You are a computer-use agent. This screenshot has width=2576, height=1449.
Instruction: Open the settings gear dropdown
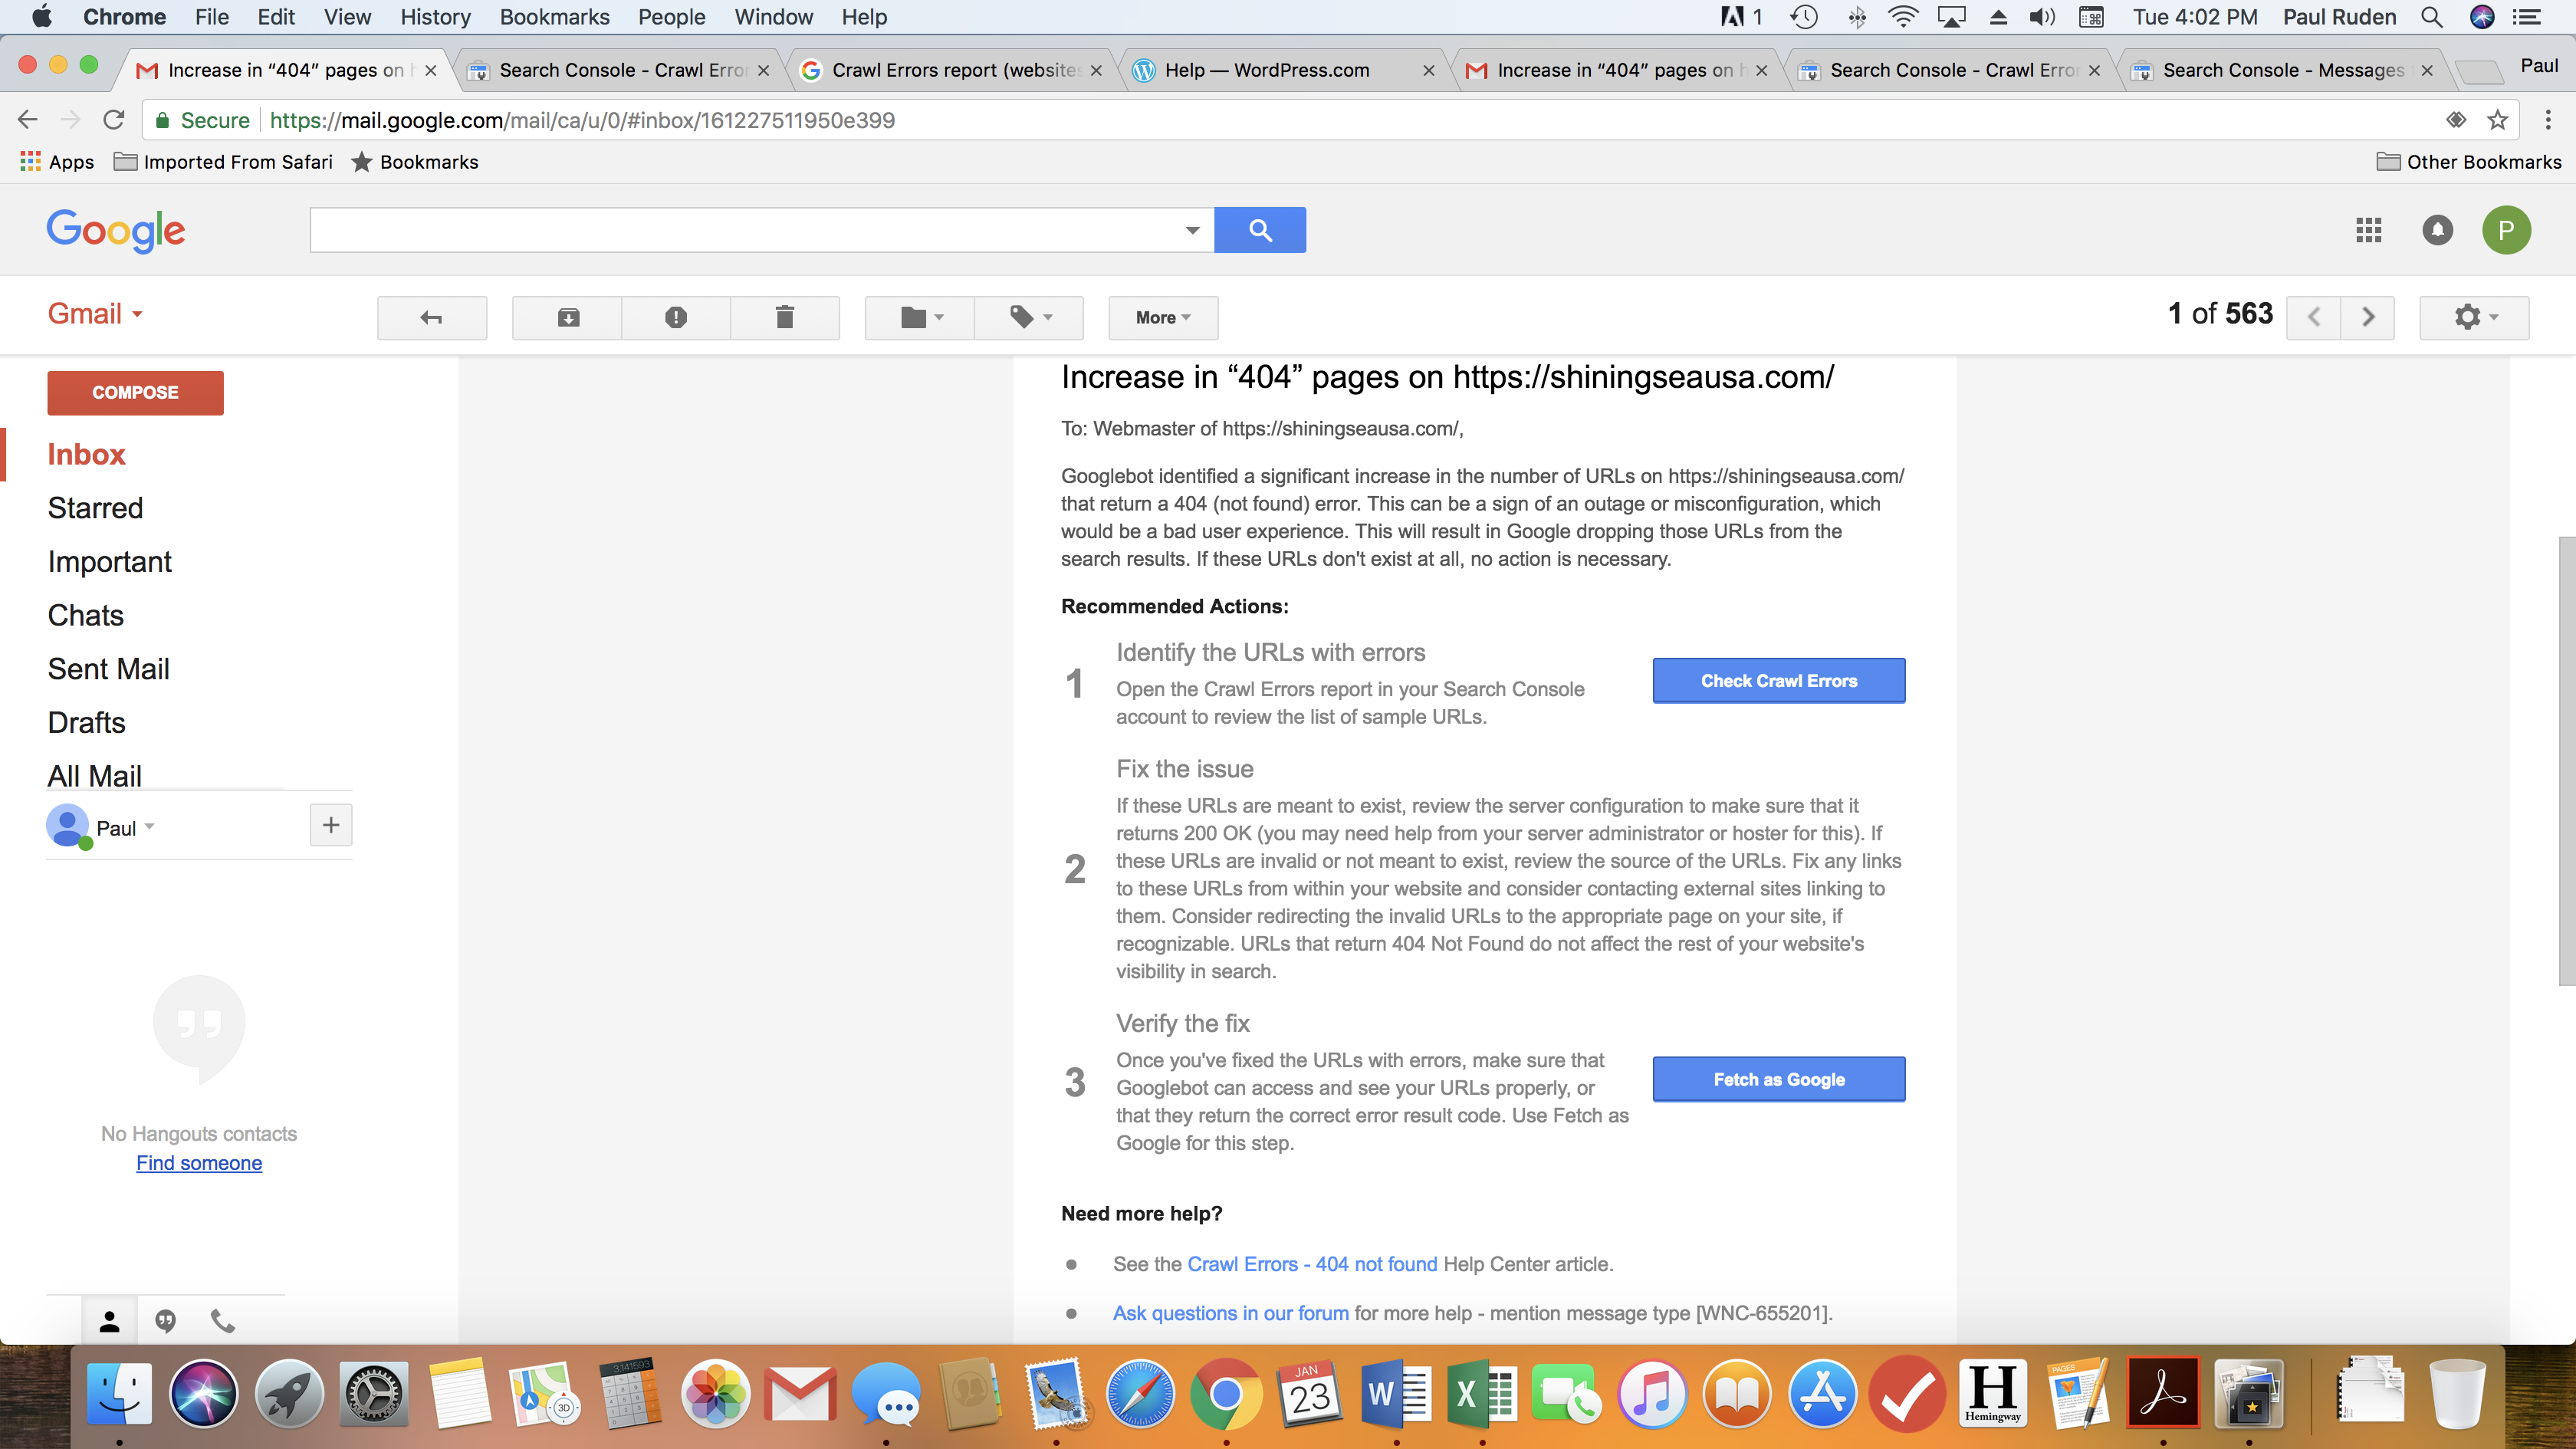[2474, 318]
